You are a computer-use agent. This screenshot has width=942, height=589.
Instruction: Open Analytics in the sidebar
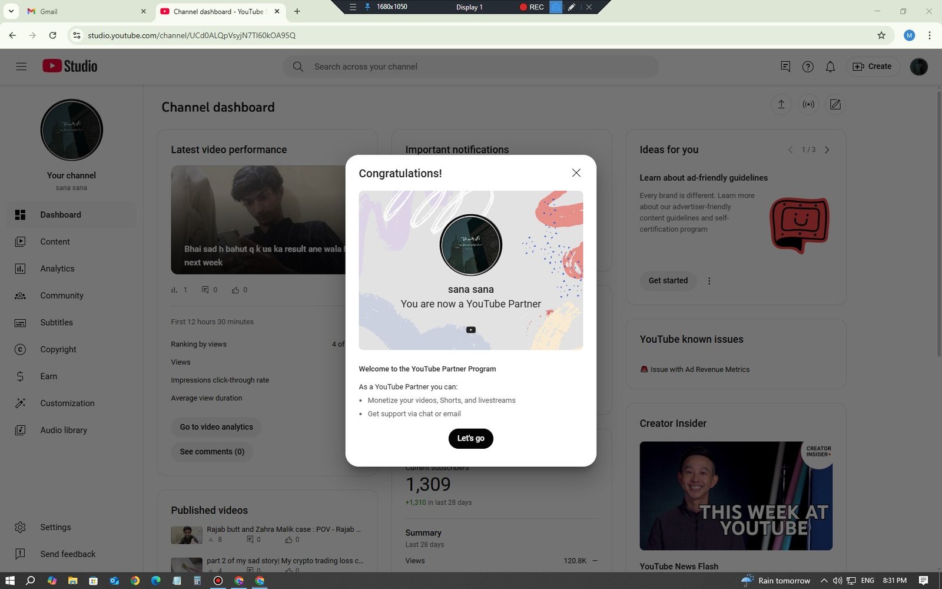(72, 269)
